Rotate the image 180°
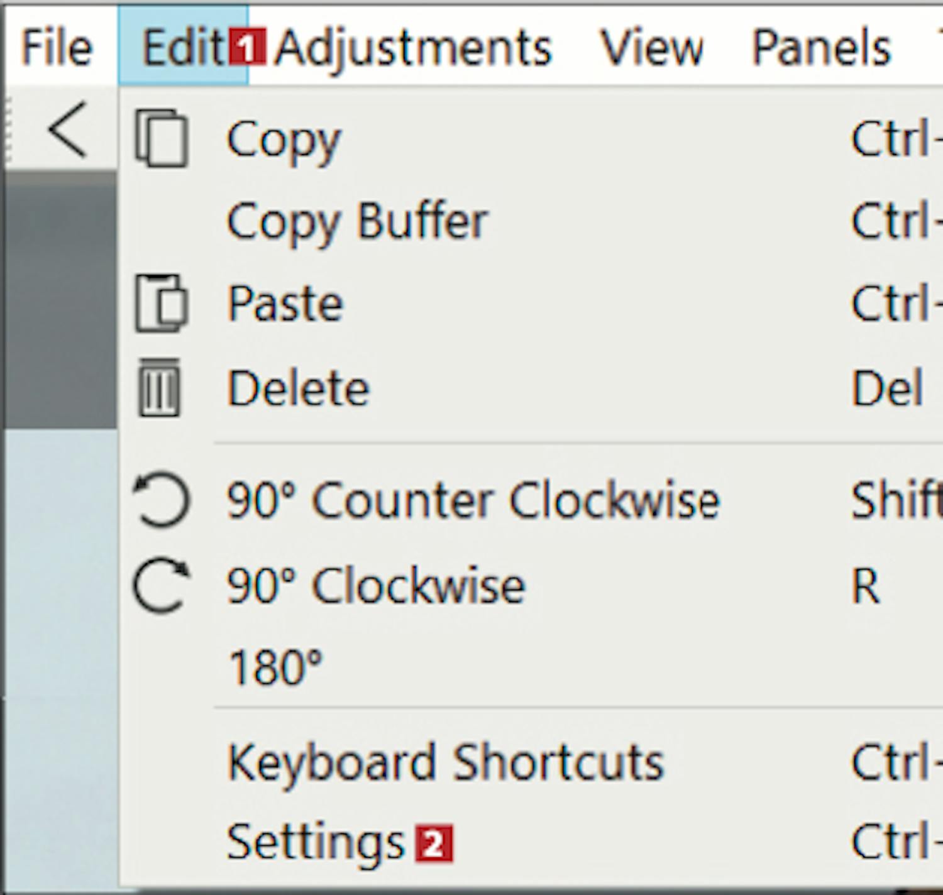This screenshot has height=895, width=943. (x=275, y=667)
